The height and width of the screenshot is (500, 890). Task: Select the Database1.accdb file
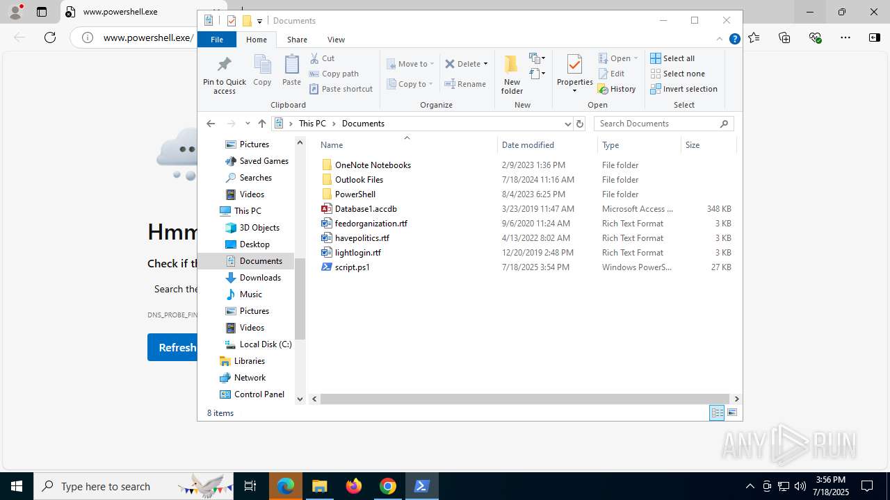[366, 209]
